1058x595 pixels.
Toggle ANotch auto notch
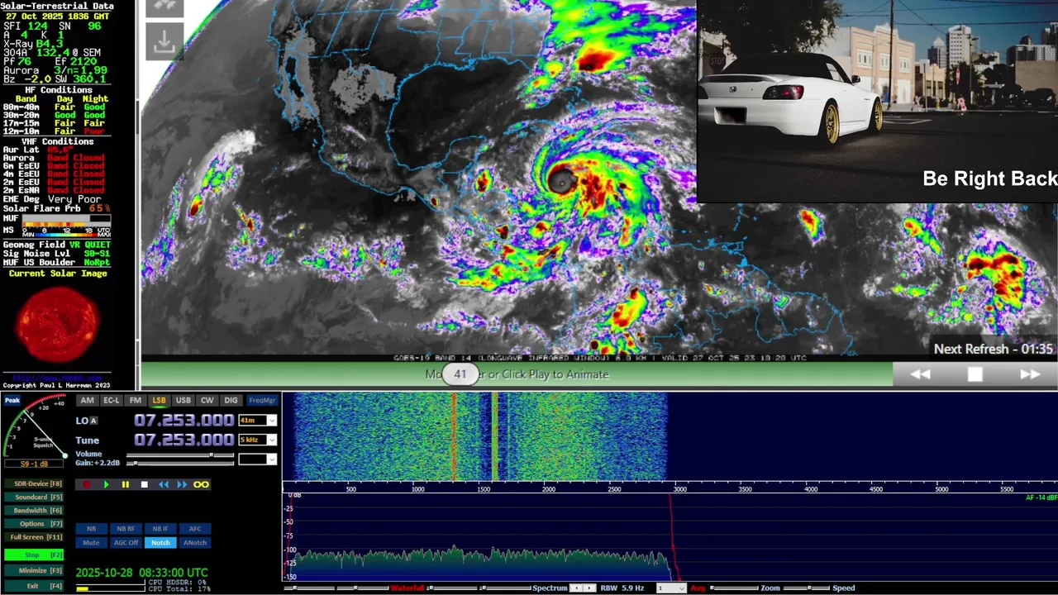pyautogui.click(x=195, y=542)
